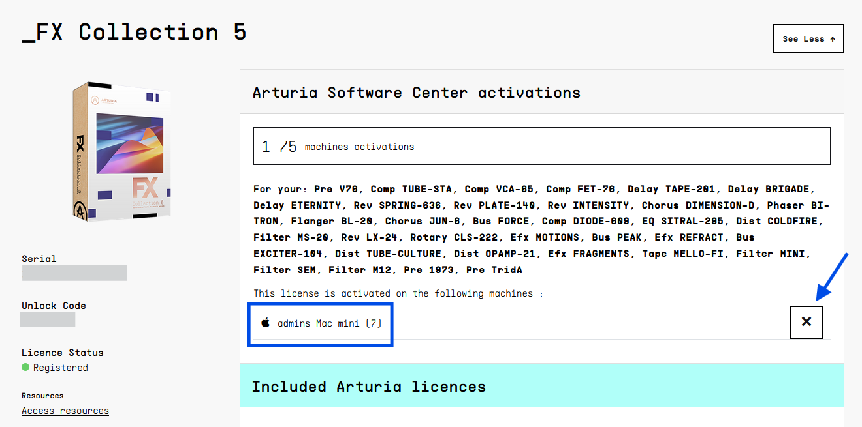Click the Unlock Code label
Screen dimensions: 862x427
tap(54, 305)
